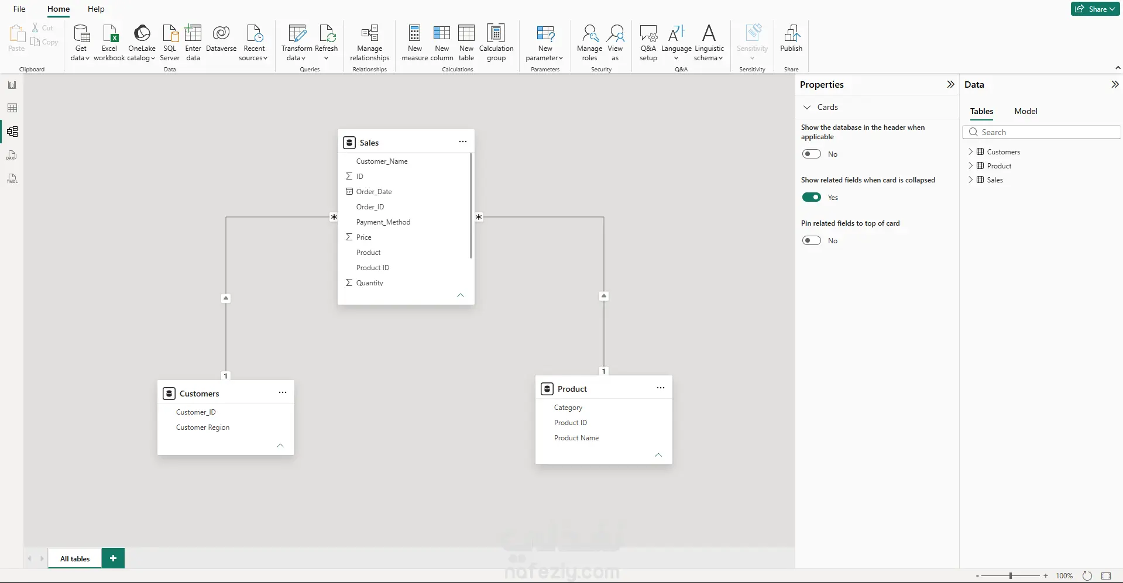Refresh the data model

pyautogui.click(x=327, y=43)
